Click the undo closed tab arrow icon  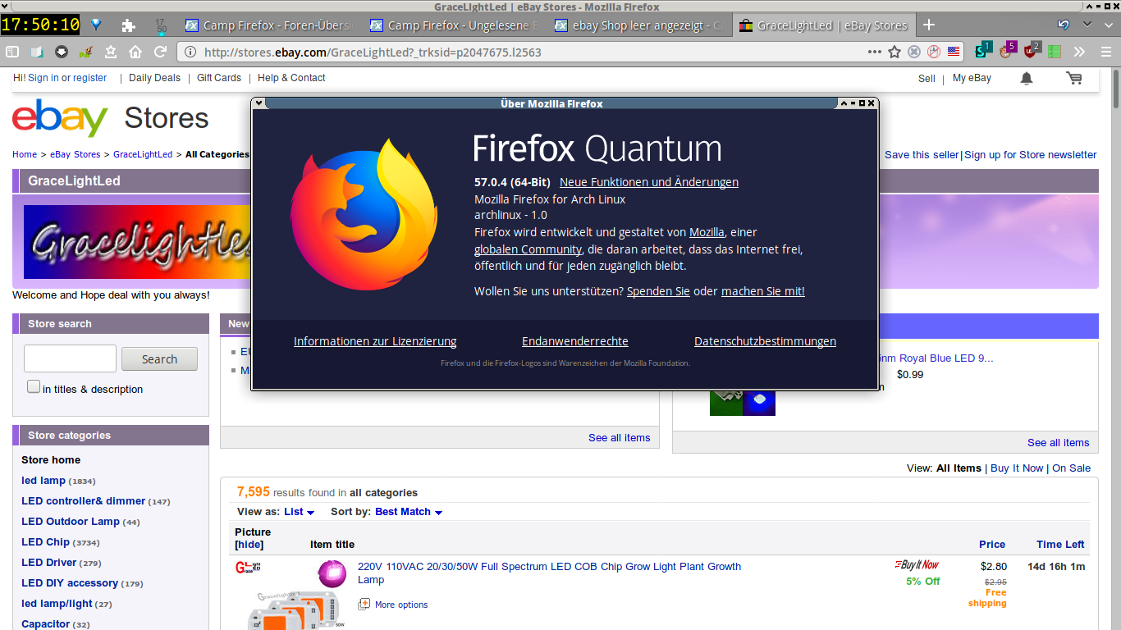pyautogui.click(x=1064, y=25)
